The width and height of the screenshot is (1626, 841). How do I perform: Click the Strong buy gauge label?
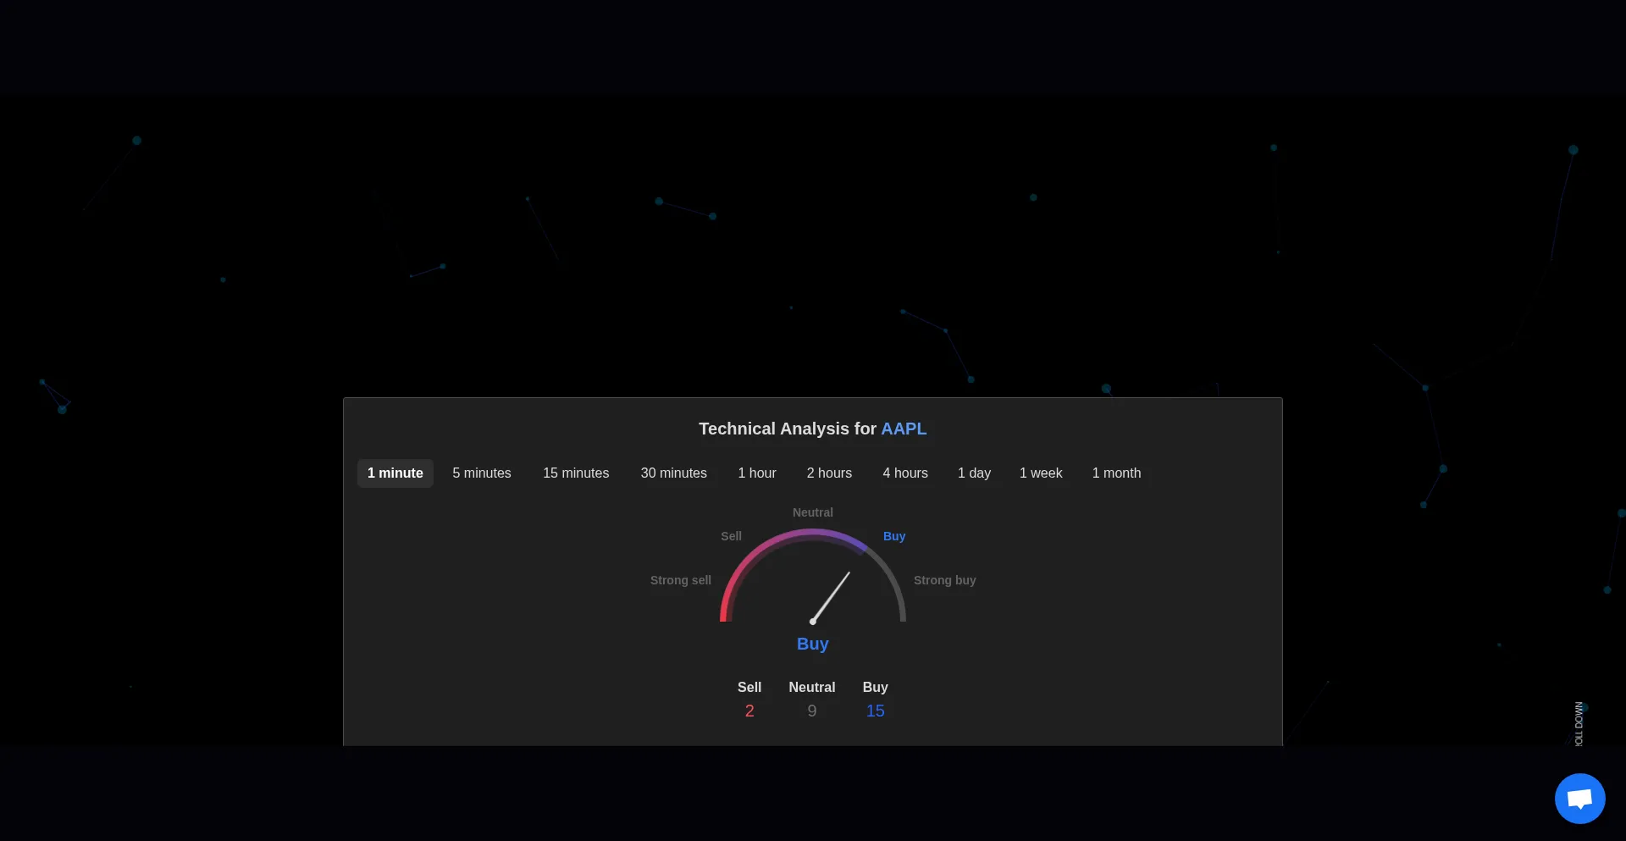pyautogui.click(x=944, y=580)
